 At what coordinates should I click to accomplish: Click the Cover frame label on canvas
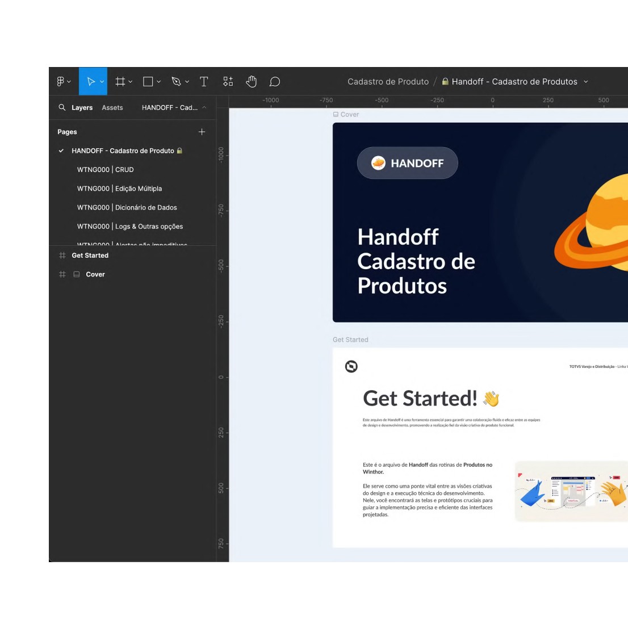[349, 114]
